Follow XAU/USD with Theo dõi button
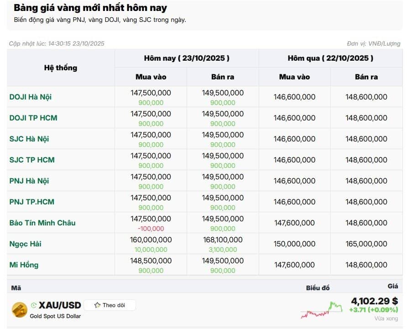This screenshot has width=407, height=329. 110,305
